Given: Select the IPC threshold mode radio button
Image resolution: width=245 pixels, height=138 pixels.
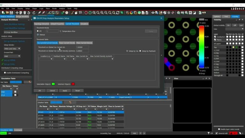Looking at the screenshot, I should pyautogui.click(x=38, y=31).
